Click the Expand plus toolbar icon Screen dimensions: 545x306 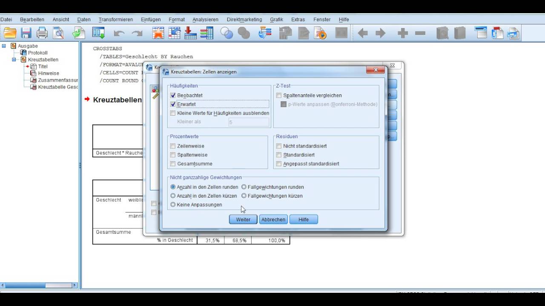403,33
